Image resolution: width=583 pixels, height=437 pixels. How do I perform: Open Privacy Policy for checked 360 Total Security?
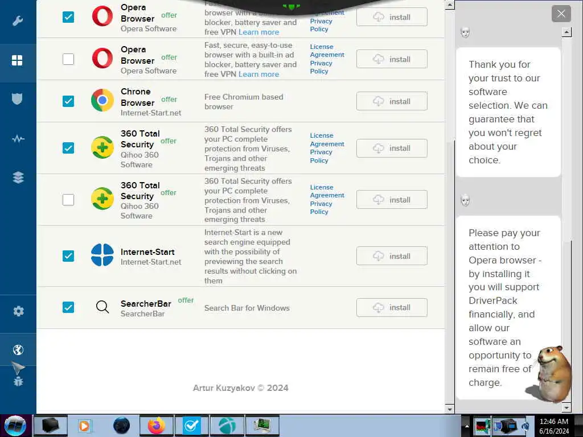click(321, 156)
